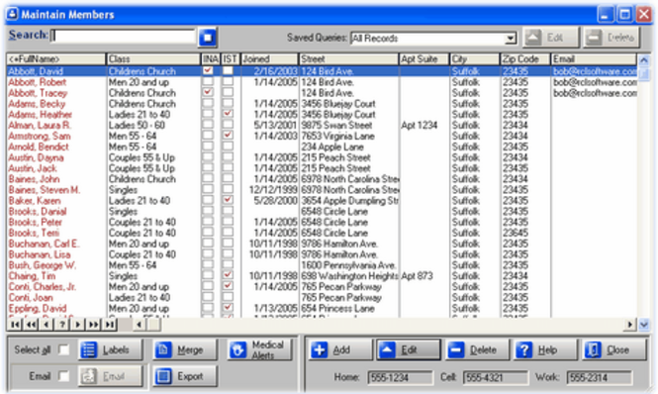Select the member Conti, Joan

pos(31,297)
